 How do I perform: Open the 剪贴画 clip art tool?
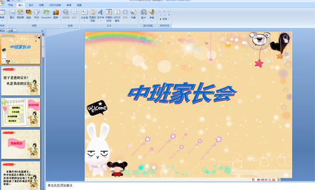pyautogui.click(x=20, y=14)
